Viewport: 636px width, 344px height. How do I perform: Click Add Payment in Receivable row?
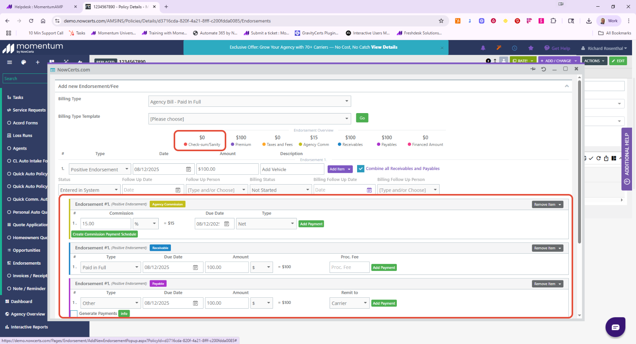click(384, 267)
